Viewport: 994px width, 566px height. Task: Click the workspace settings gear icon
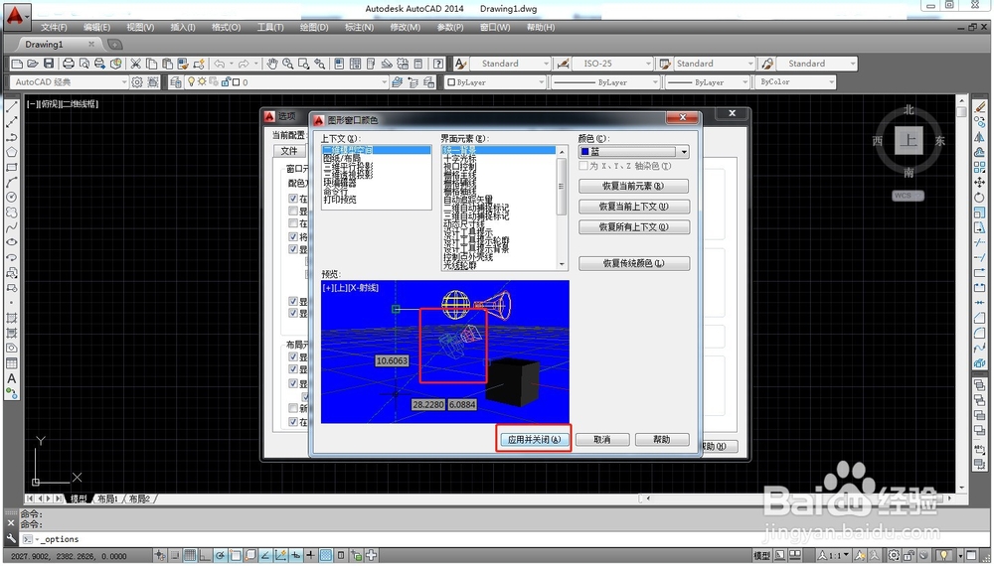[137, 82]
